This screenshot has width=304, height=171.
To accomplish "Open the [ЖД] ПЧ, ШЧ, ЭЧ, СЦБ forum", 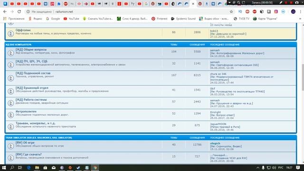I will [31, 61].
